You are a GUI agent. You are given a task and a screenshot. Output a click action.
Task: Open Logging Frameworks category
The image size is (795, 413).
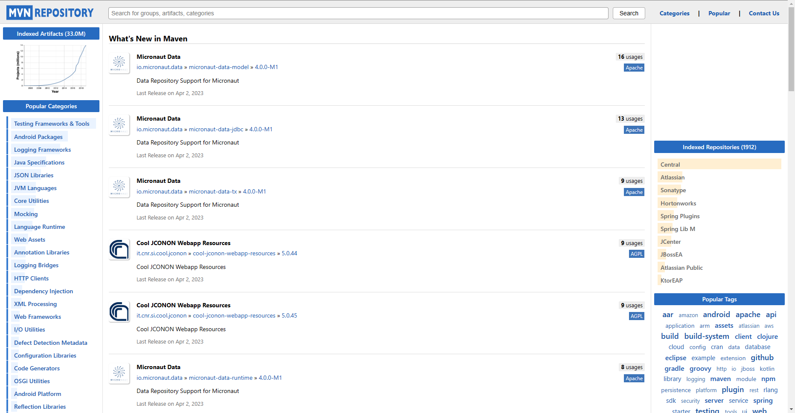pyautogui.click(x=42, y=150)
